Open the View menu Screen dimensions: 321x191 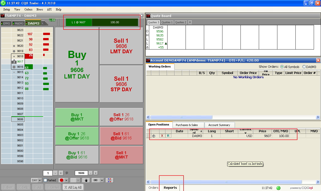(17, 9)
